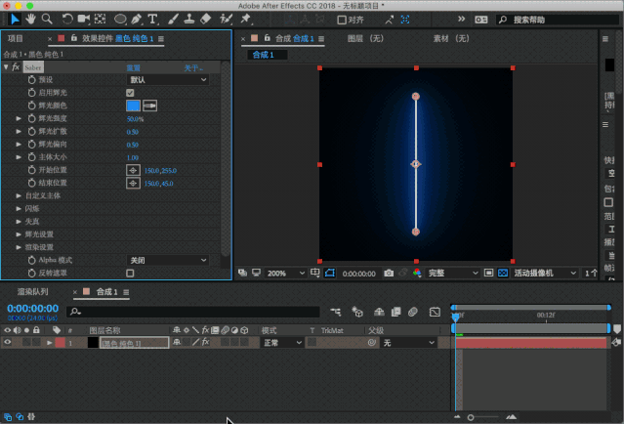
Task: Select the Eraser tool
Action: coord(205,19)
